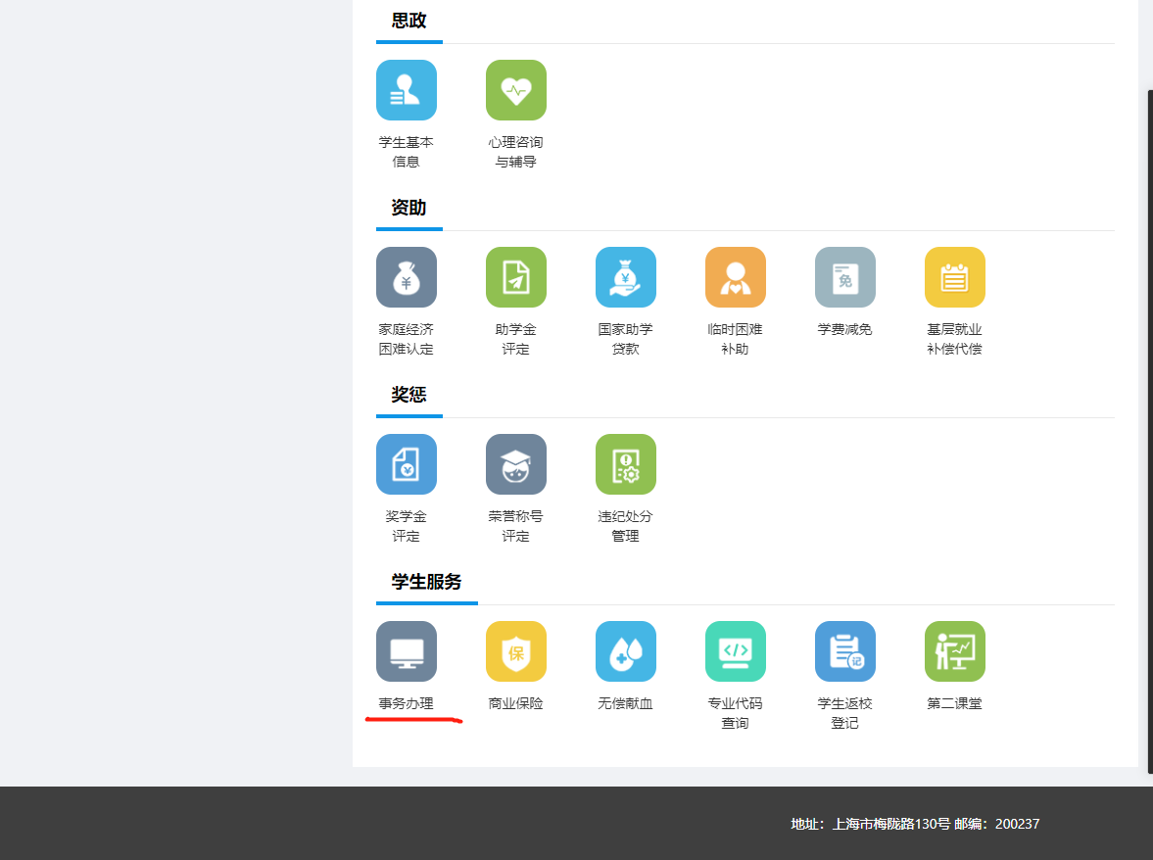Click the 第二课堂 presentation icon
The width and height of the screenshot is (1153, 860).
[x=955, y=651]
